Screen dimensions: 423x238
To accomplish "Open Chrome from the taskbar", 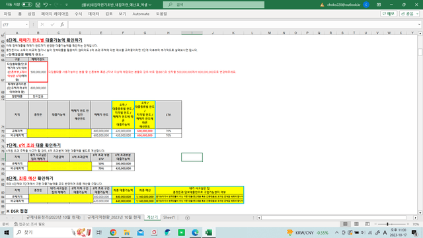I will click(113, 232).
